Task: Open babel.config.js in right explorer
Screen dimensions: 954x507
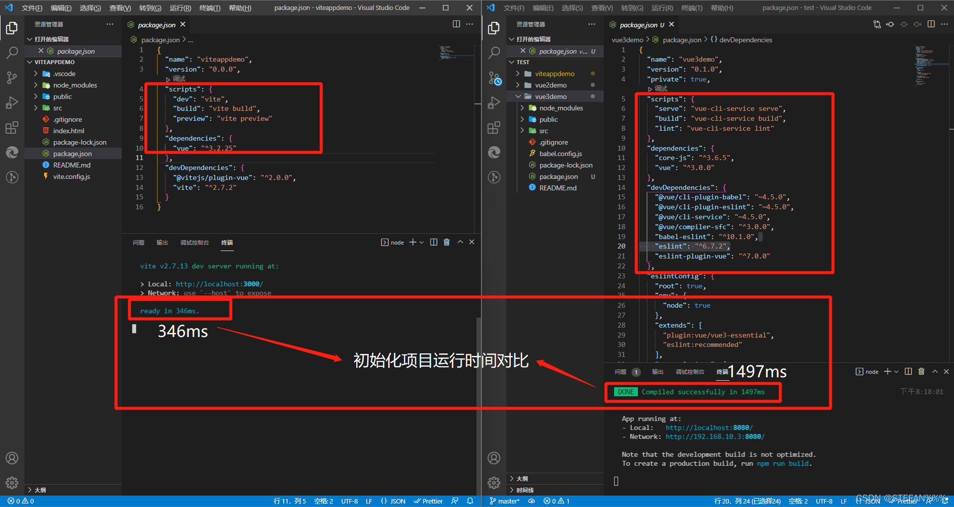Action: [x=560, y=154]
